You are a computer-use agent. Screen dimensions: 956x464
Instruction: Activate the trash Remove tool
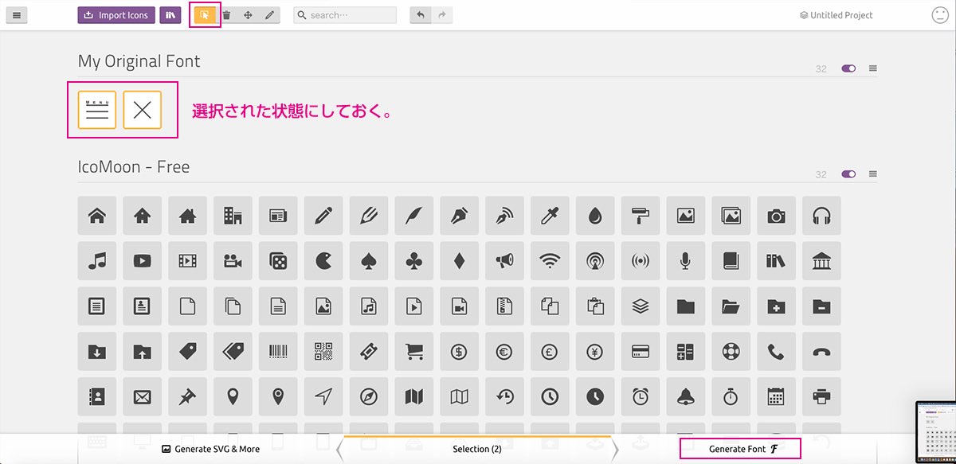227,15
